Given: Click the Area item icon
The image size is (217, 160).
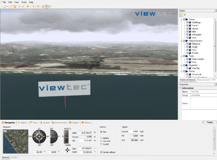Looking at the screenshot, I should 190,50.
